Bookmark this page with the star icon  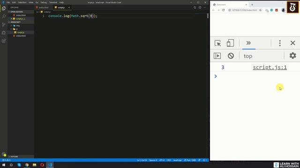click(x=260, y=10)
